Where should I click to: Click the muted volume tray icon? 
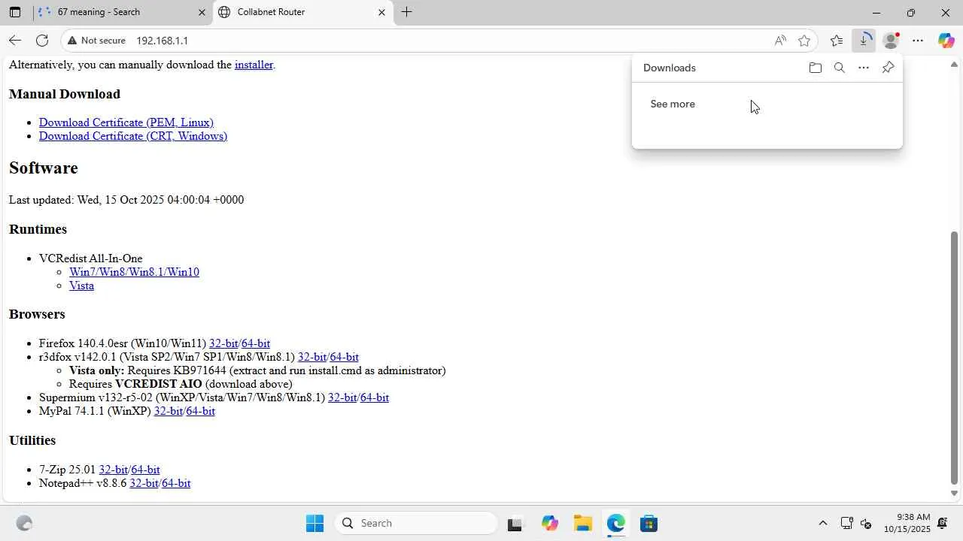pyautogui.click(x=866, y=523)
